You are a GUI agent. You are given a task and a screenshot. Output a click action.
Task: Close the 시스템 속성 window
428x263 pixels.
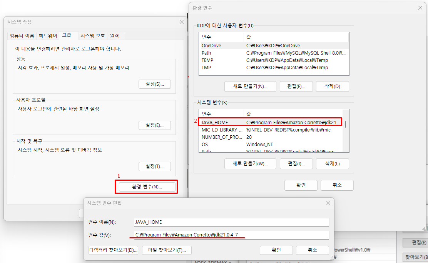182,22
